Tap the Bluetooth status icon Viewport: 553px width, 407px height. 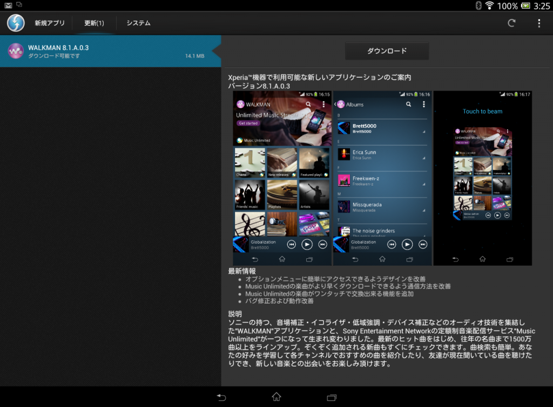pyautogui.click(x=478, y=5)
